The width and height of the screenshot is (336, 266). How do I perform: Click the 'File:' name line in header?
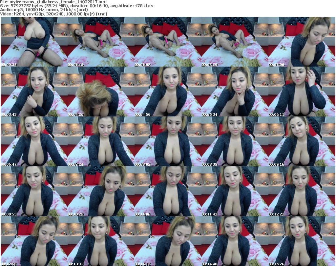click(54, 2)
